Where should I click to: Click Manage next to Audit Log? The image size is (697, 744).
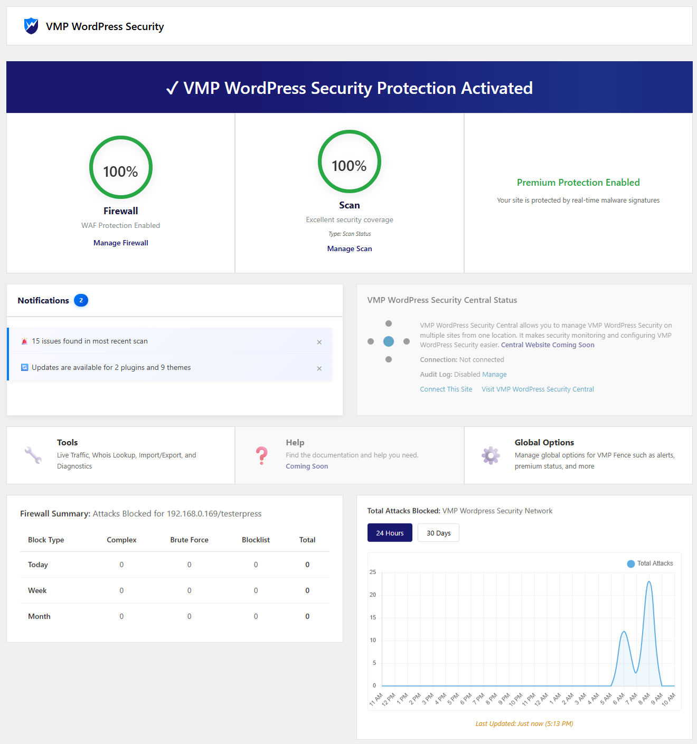point(494,374)
